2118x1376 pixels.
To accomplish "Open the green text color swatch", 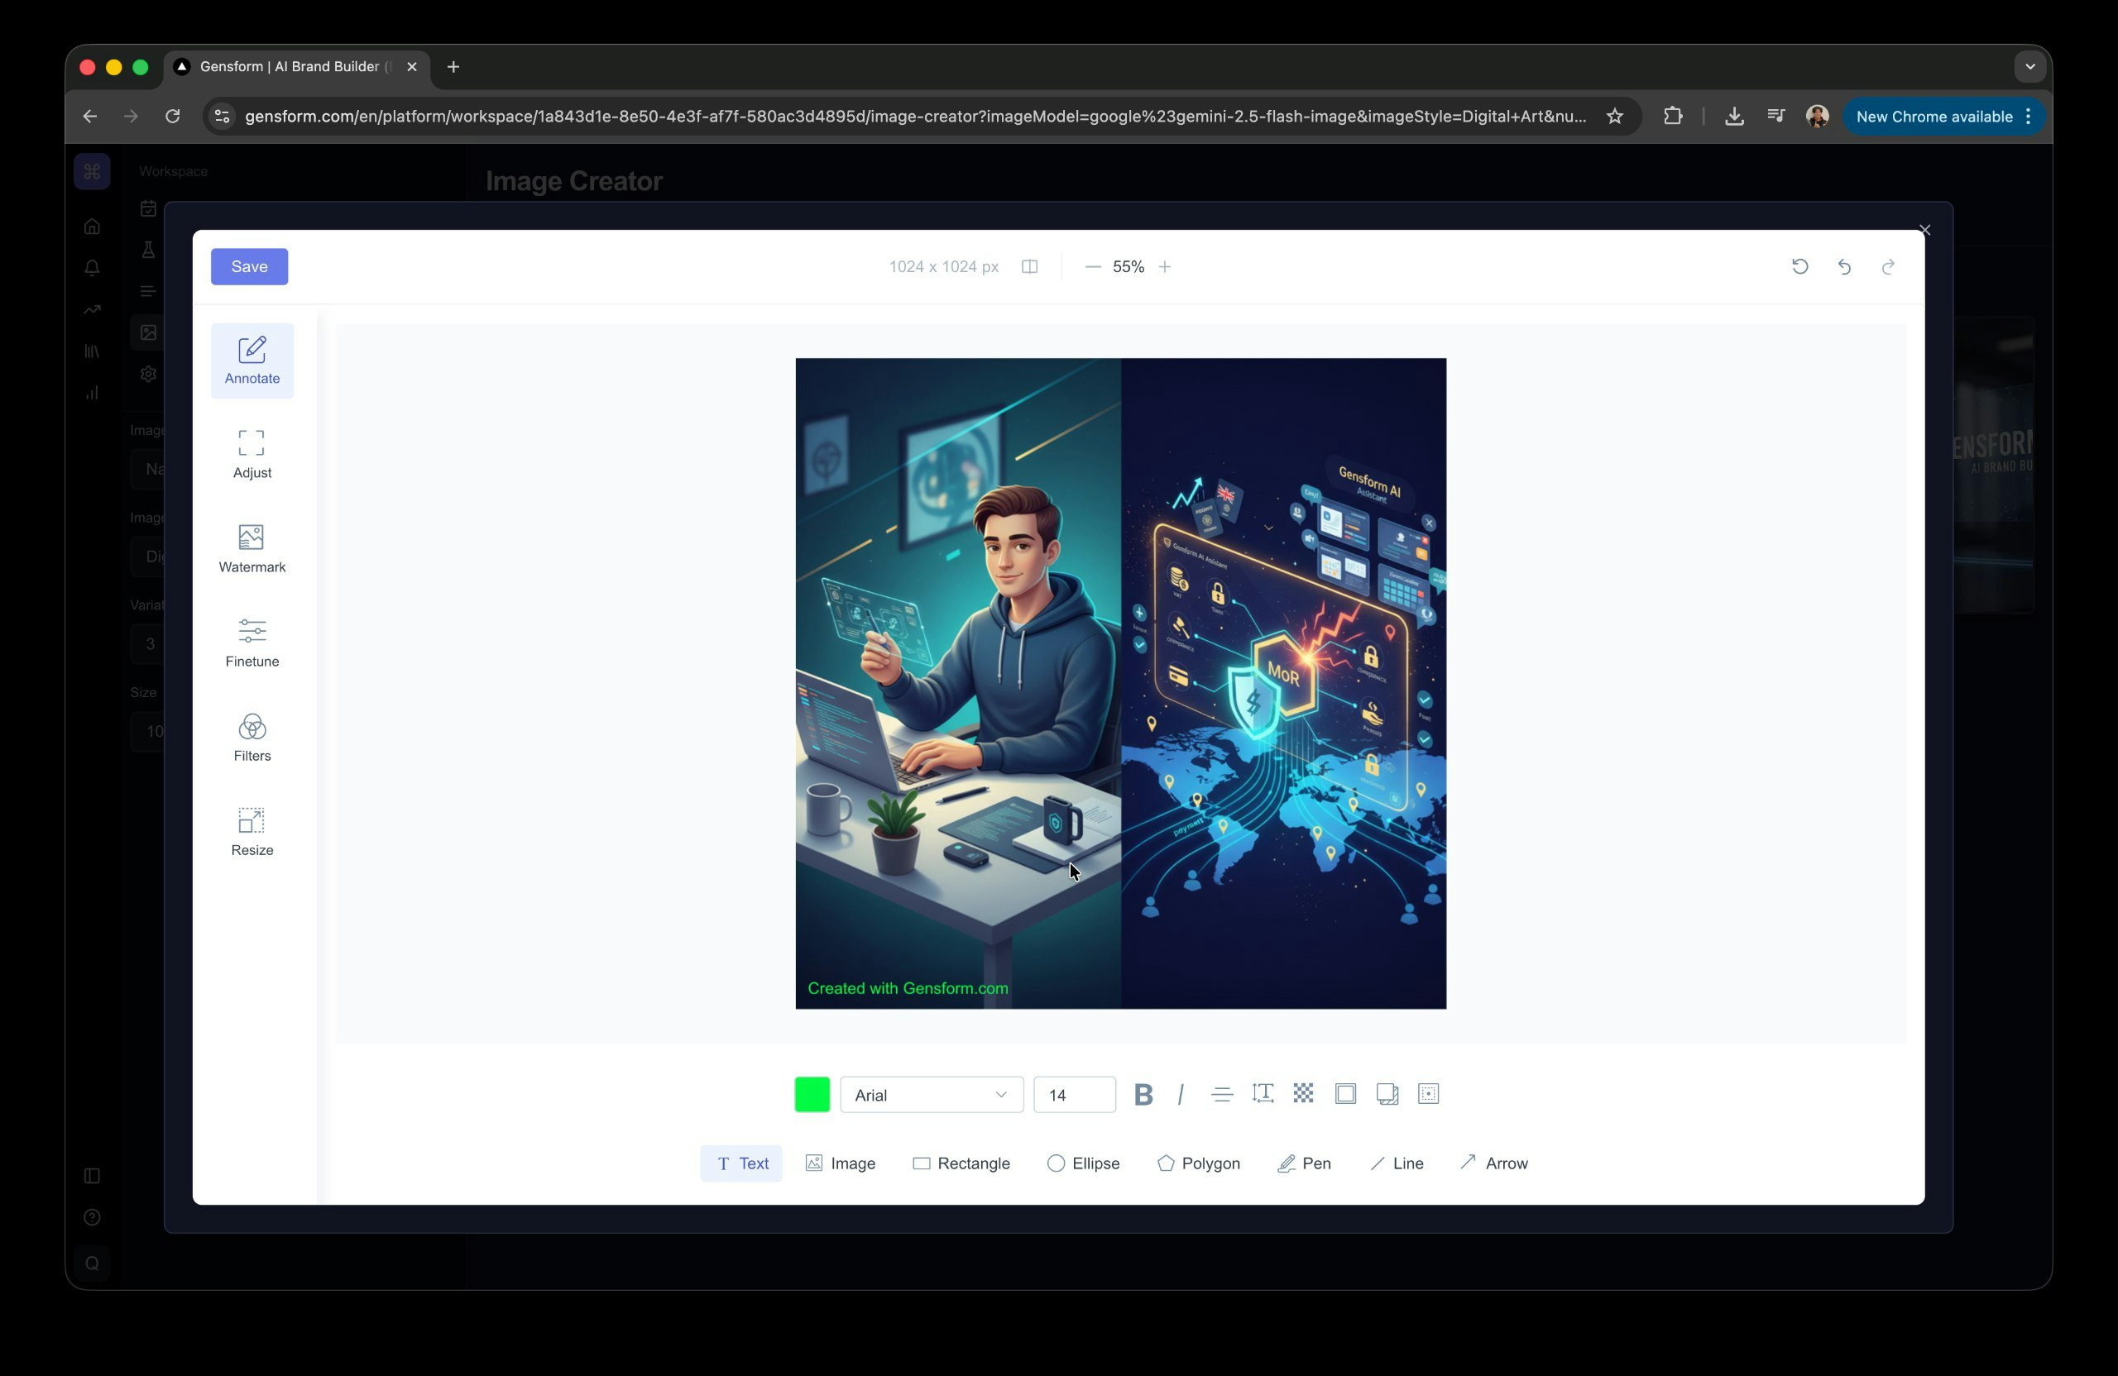I will (811, 1094).
